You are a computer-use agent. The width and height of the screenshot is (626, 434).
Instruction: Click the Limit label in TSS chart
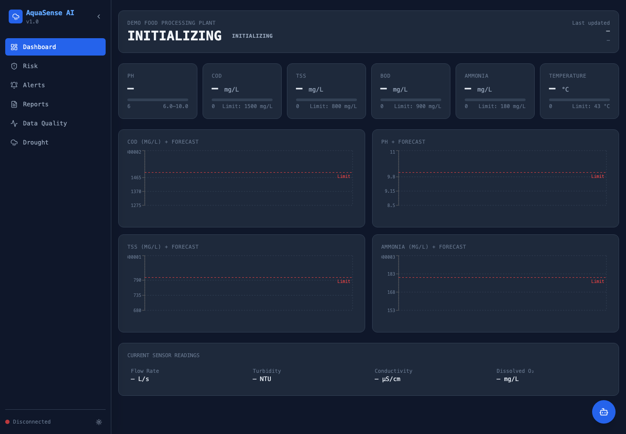(344, 281)
